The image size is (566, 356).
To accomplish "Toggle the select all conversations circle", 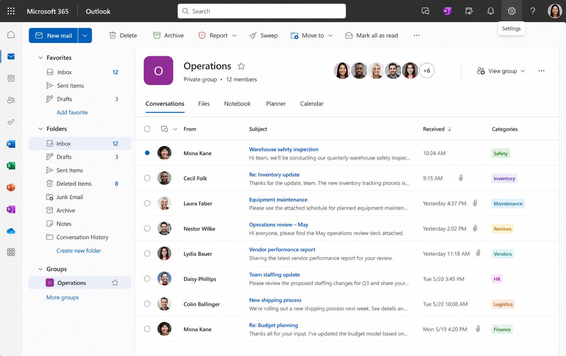I will click(147, 129).
